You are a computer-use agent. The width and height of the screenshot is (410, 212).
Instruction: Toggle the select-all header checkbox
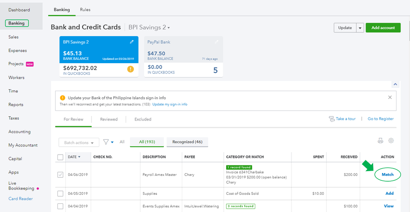pyautogui.click(x=60, y=157)
